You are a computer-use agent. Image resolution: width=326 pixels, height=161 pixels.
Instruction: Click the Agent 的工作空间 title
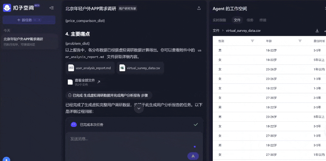click(x=230, y=9)
